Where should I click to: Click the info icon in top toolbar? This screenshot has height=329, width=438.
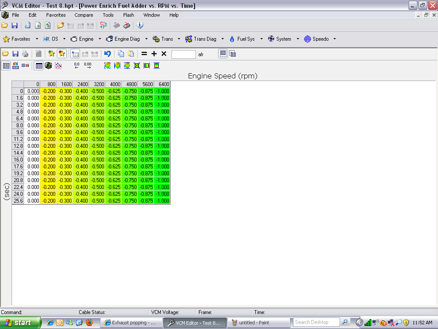[x=140, y=26]
